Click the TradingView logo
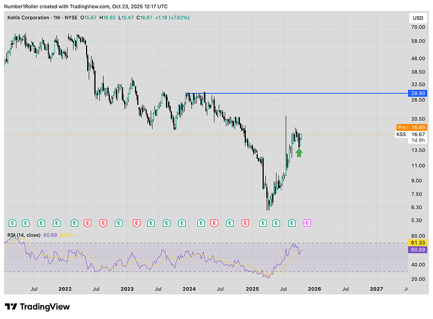Image resolution: width=433 pixels, height=319 pixels. [x=37, y=306]
